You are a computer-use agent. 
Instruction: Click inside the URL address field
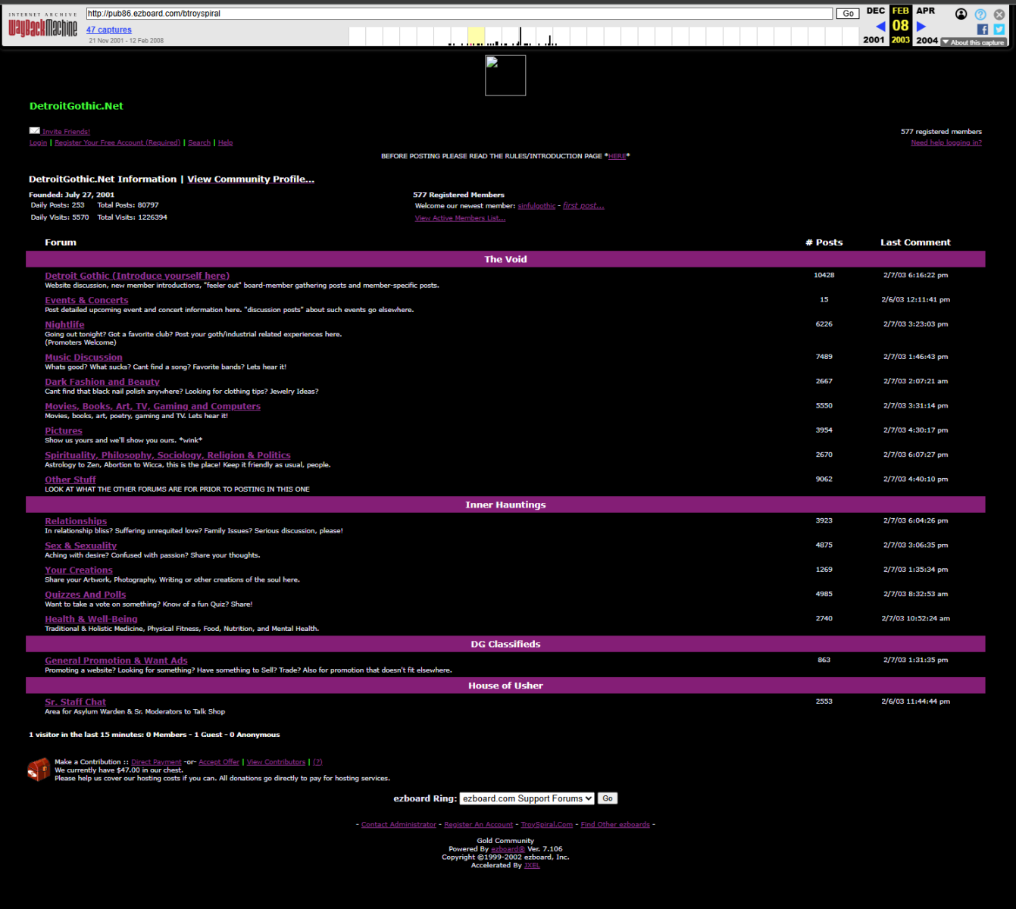pos(455,13)
